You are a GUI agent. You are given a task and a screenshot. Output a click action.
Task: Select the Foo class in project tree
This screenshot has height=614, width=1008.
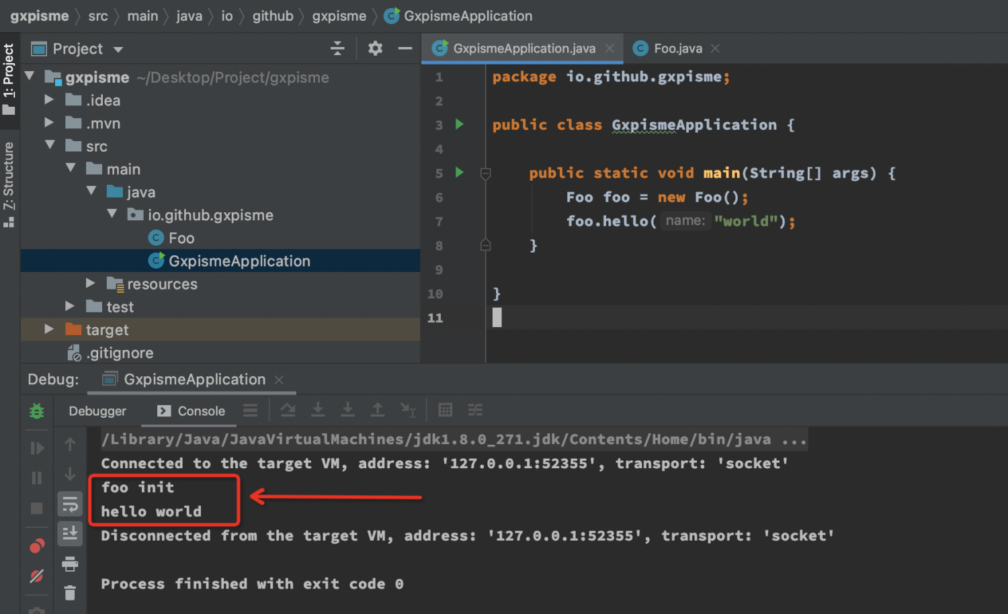click(181, 238)
